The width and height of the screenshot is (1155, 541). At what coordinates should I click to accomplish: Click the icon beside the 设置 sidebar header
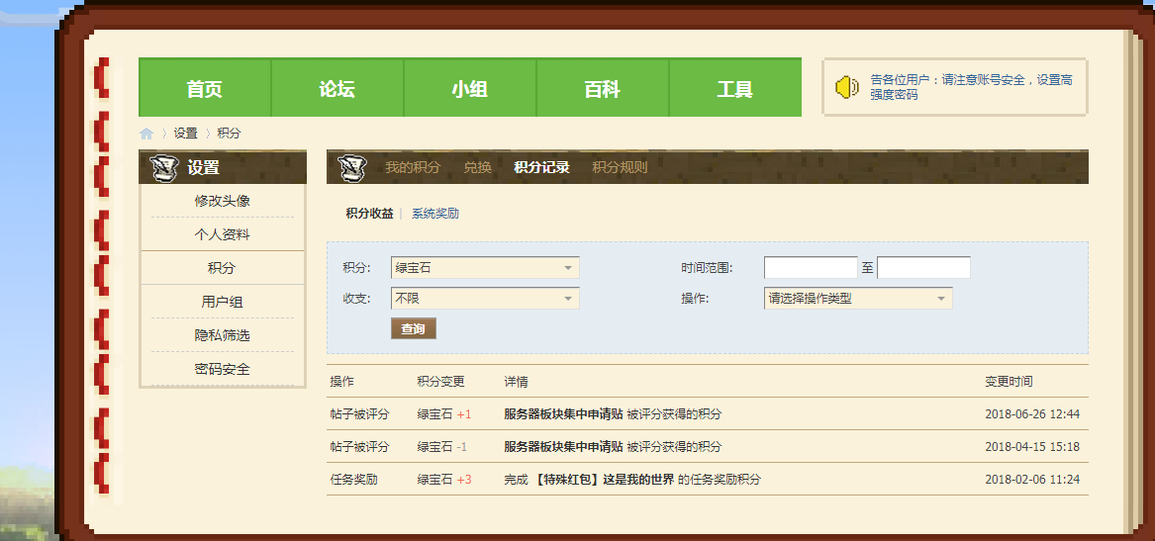click(164, 168)
